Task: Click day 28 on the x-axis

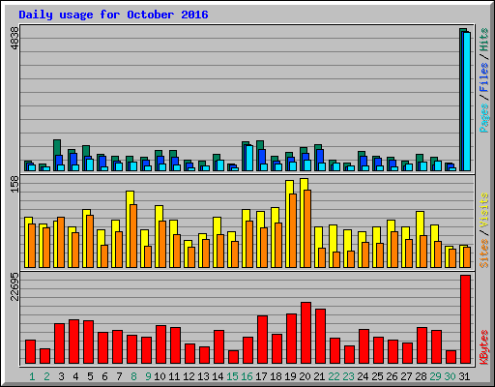Action: pyautogui.click(x=421, y=376)
